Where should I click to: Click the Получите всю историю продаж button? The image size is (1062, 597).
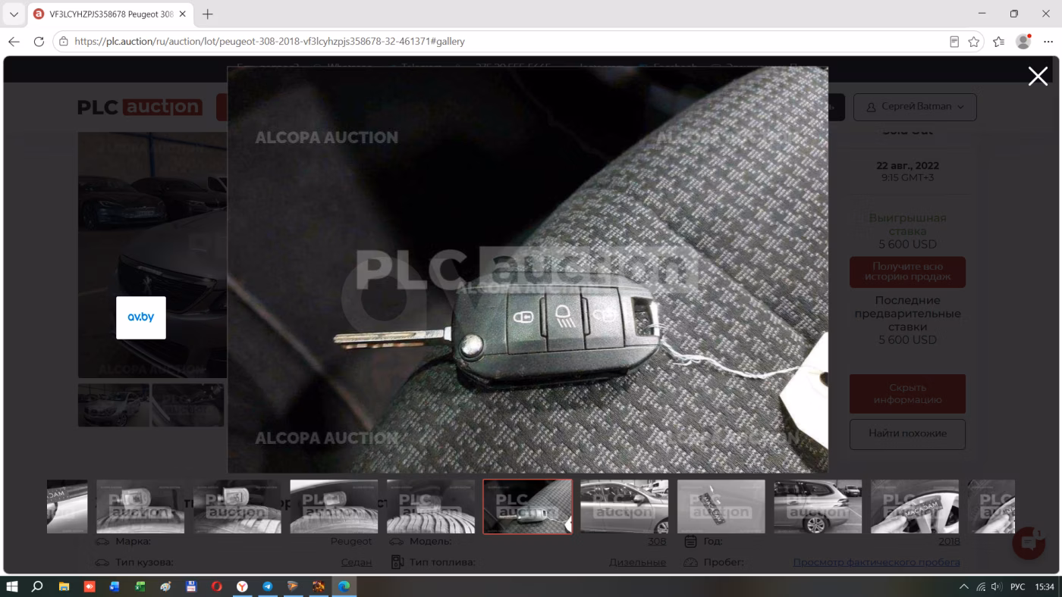coord(907,272)
